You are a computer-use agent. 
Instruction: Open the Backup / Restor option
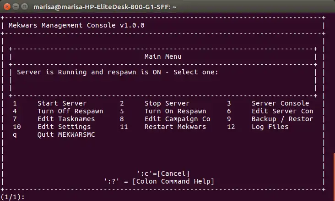[x=282, y=119]
